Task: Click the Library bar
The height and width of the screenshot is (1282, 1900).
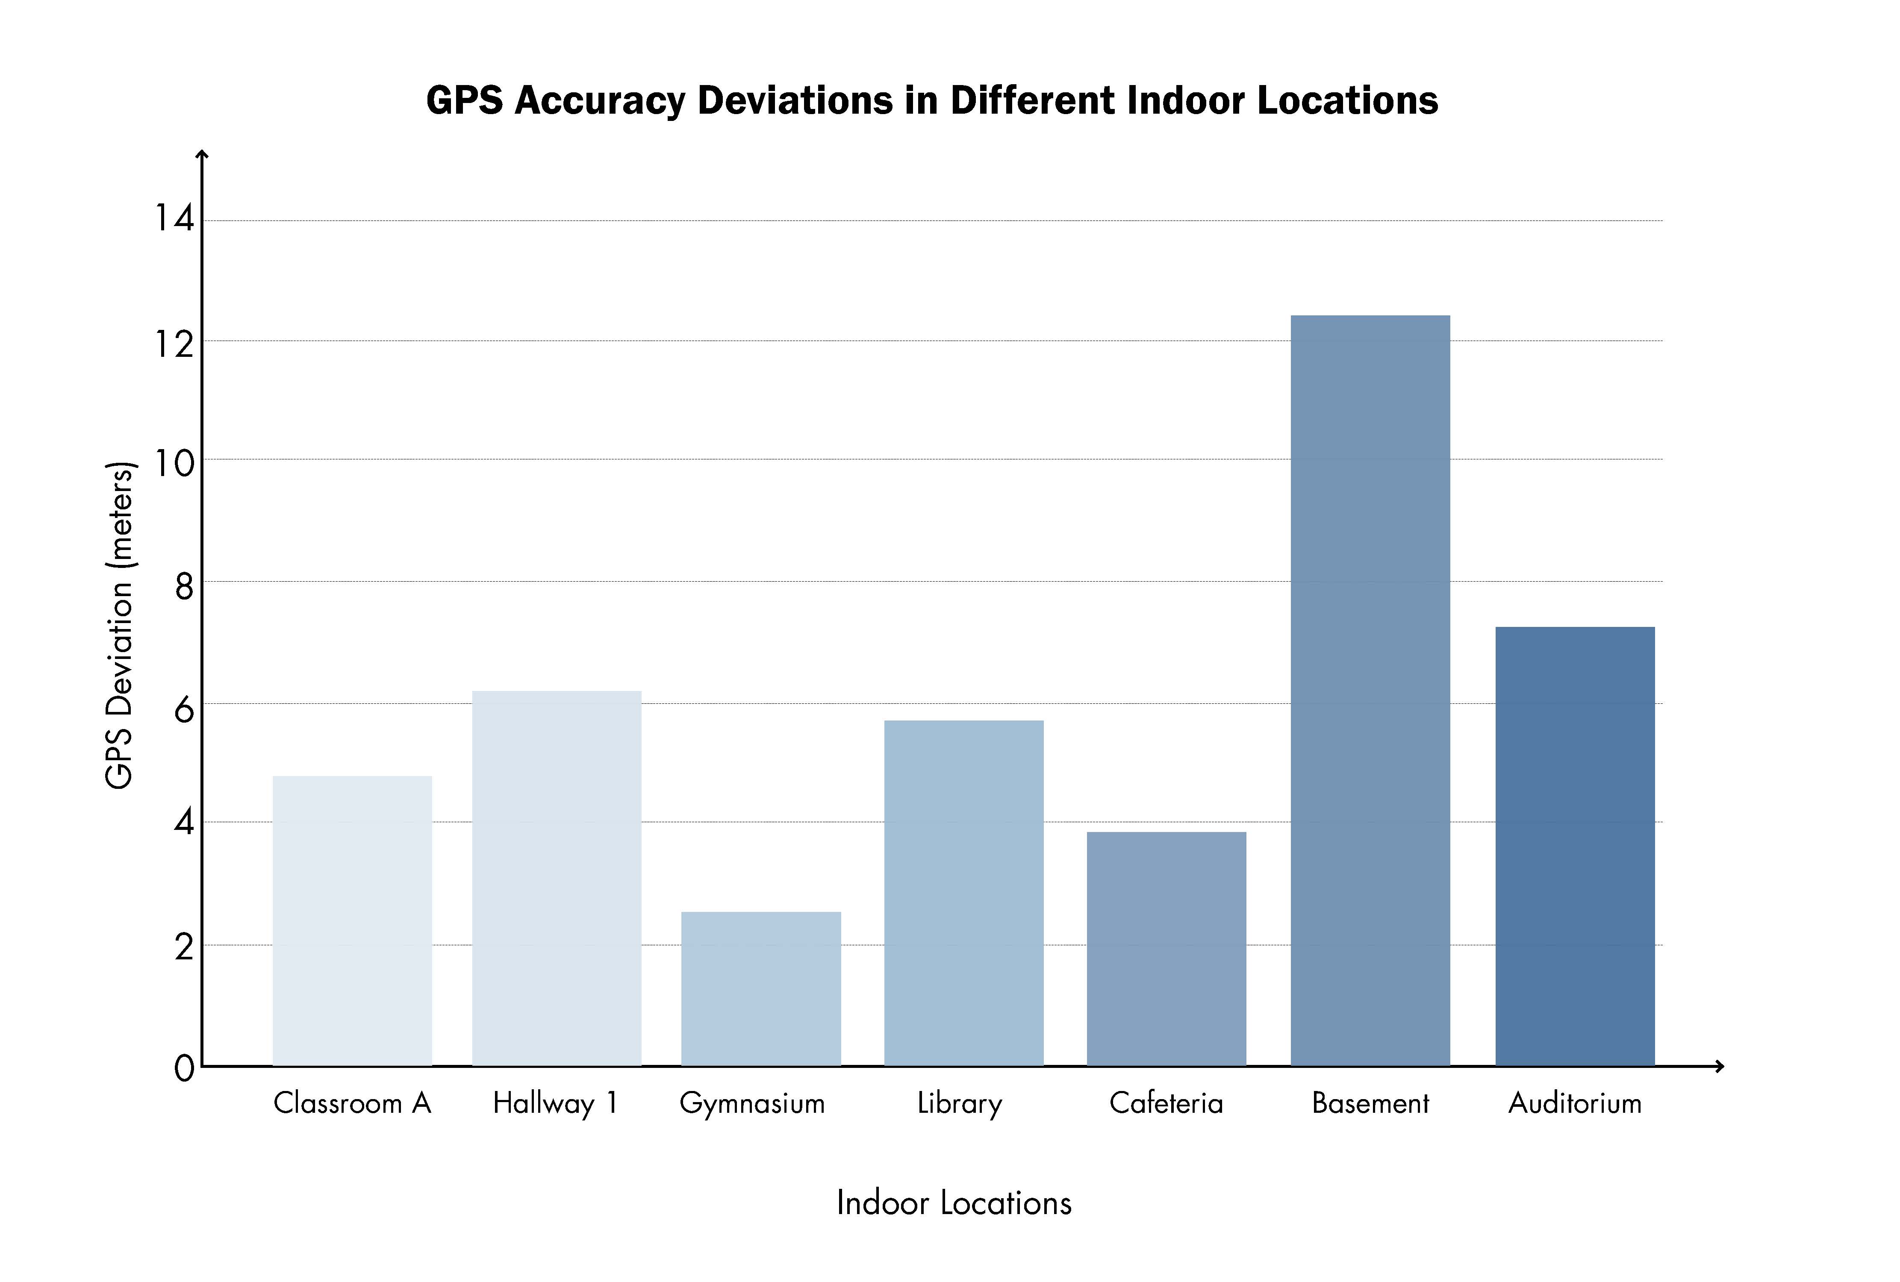Action: point(964,893)
